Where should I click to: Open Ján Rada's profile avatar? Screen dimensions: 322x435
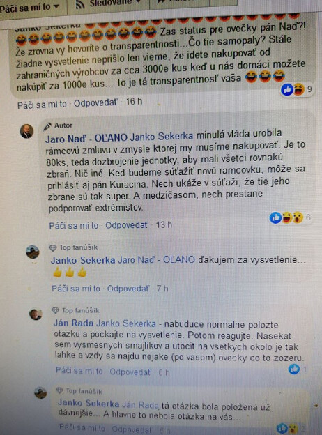point(36,314)
